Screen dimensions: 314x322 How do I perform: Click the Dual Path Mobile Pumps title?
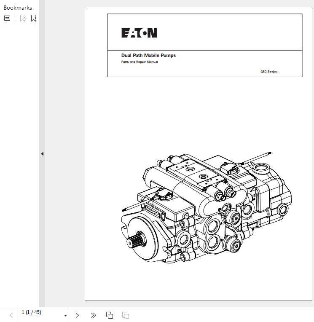tap(148, 55)
